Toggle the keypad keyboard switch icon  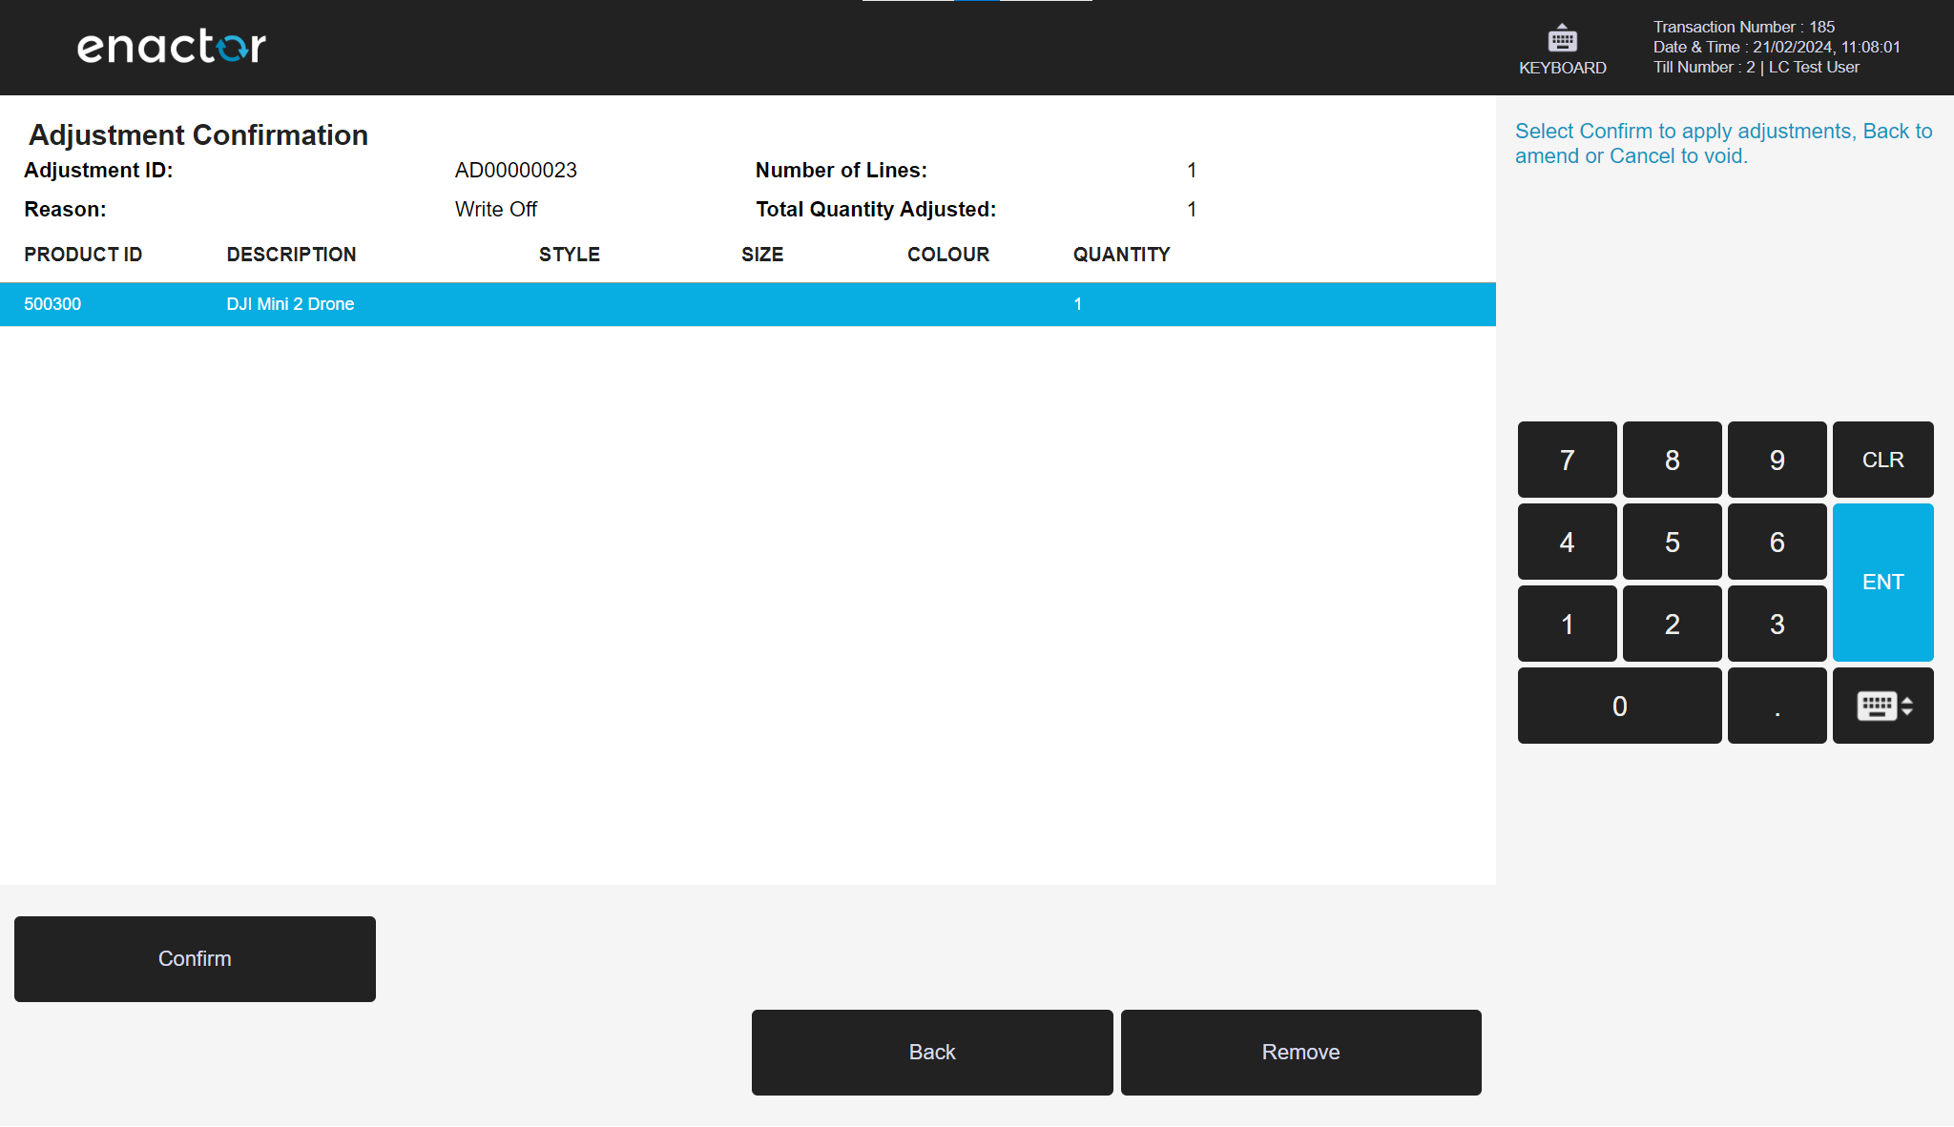click(1882, 706)
